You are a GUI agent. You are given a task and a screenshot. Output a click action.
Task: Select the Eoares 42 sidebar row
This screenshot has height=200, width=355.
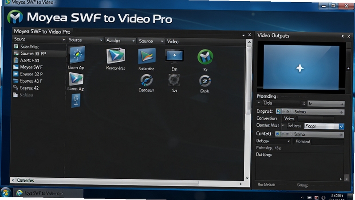(x=39, y=88)
